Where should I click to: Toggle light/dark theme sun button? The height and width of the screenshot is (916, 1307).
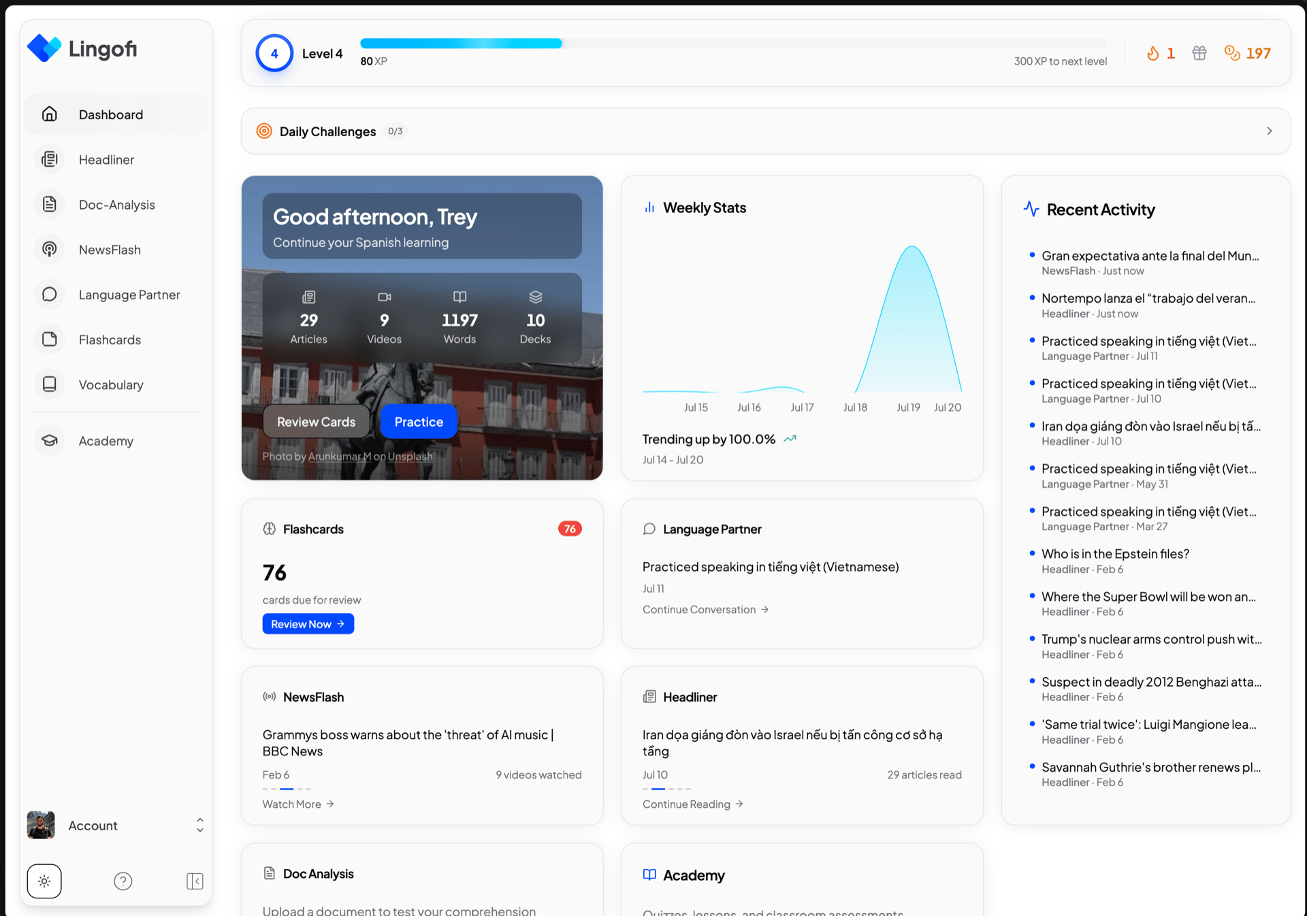pyautogui.click(x=44, y=881)
